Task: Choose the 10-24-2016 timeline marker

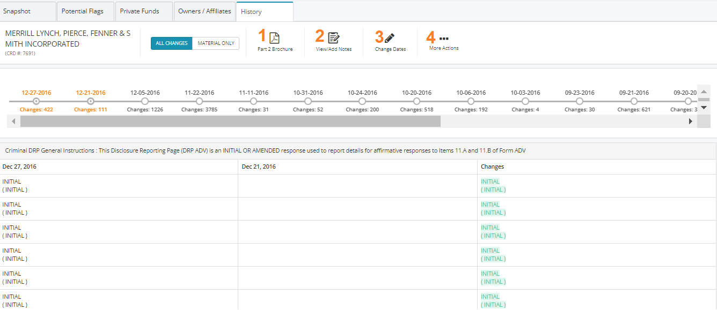Action: pyautogui.click(x=362, y=101)
